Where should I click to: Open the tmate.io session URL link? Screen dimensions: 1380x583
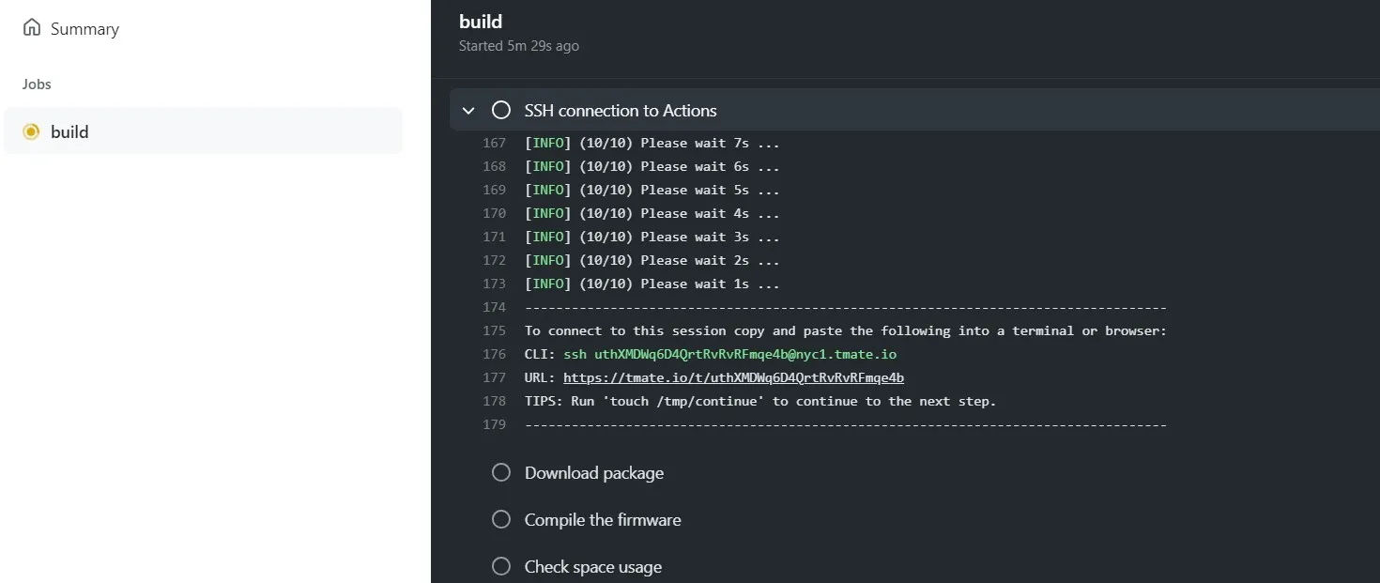tap(733, 377)
